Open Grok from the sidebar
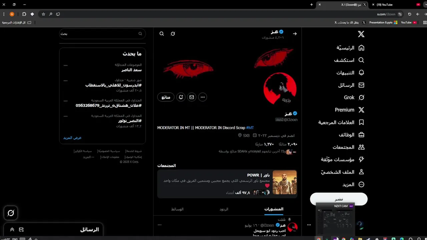Viewport: 427px width, 240px height. tap(354, 97)
